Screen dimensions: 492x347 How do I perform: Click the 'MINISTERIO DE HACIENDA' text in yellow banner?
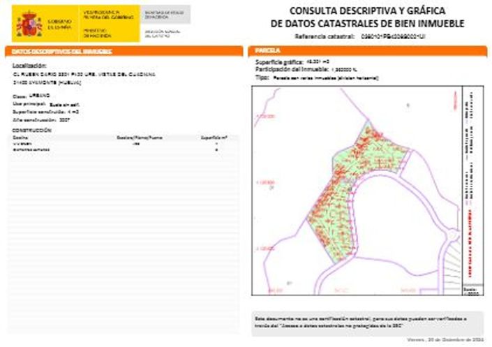[97, 33]
